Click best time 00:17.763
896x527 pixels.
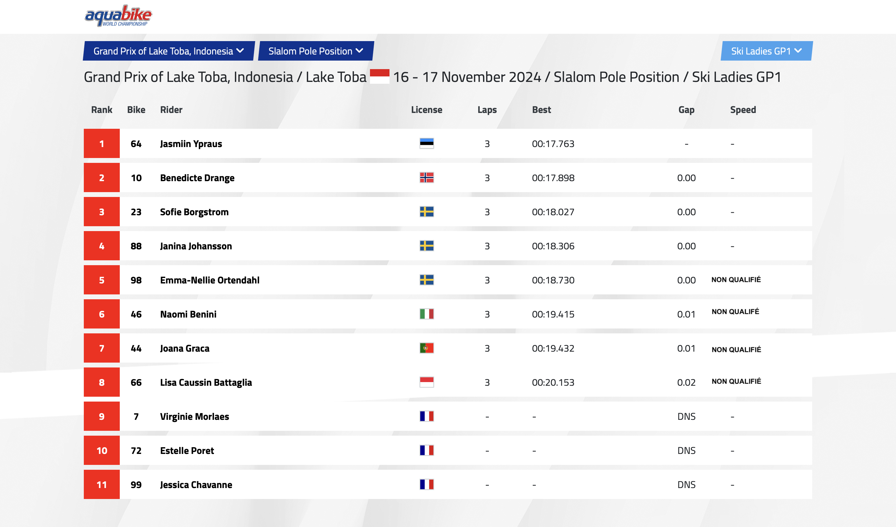pyautogui.click(x=553, y=144)
